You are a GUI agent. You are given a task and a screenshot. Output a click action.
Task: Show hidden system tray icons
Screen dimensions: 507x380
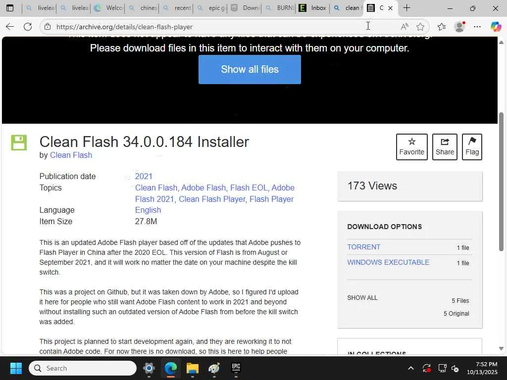pos(411,368)
